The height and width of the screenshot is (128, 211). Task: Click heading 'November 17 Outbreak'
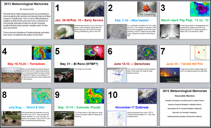point(132,108)
